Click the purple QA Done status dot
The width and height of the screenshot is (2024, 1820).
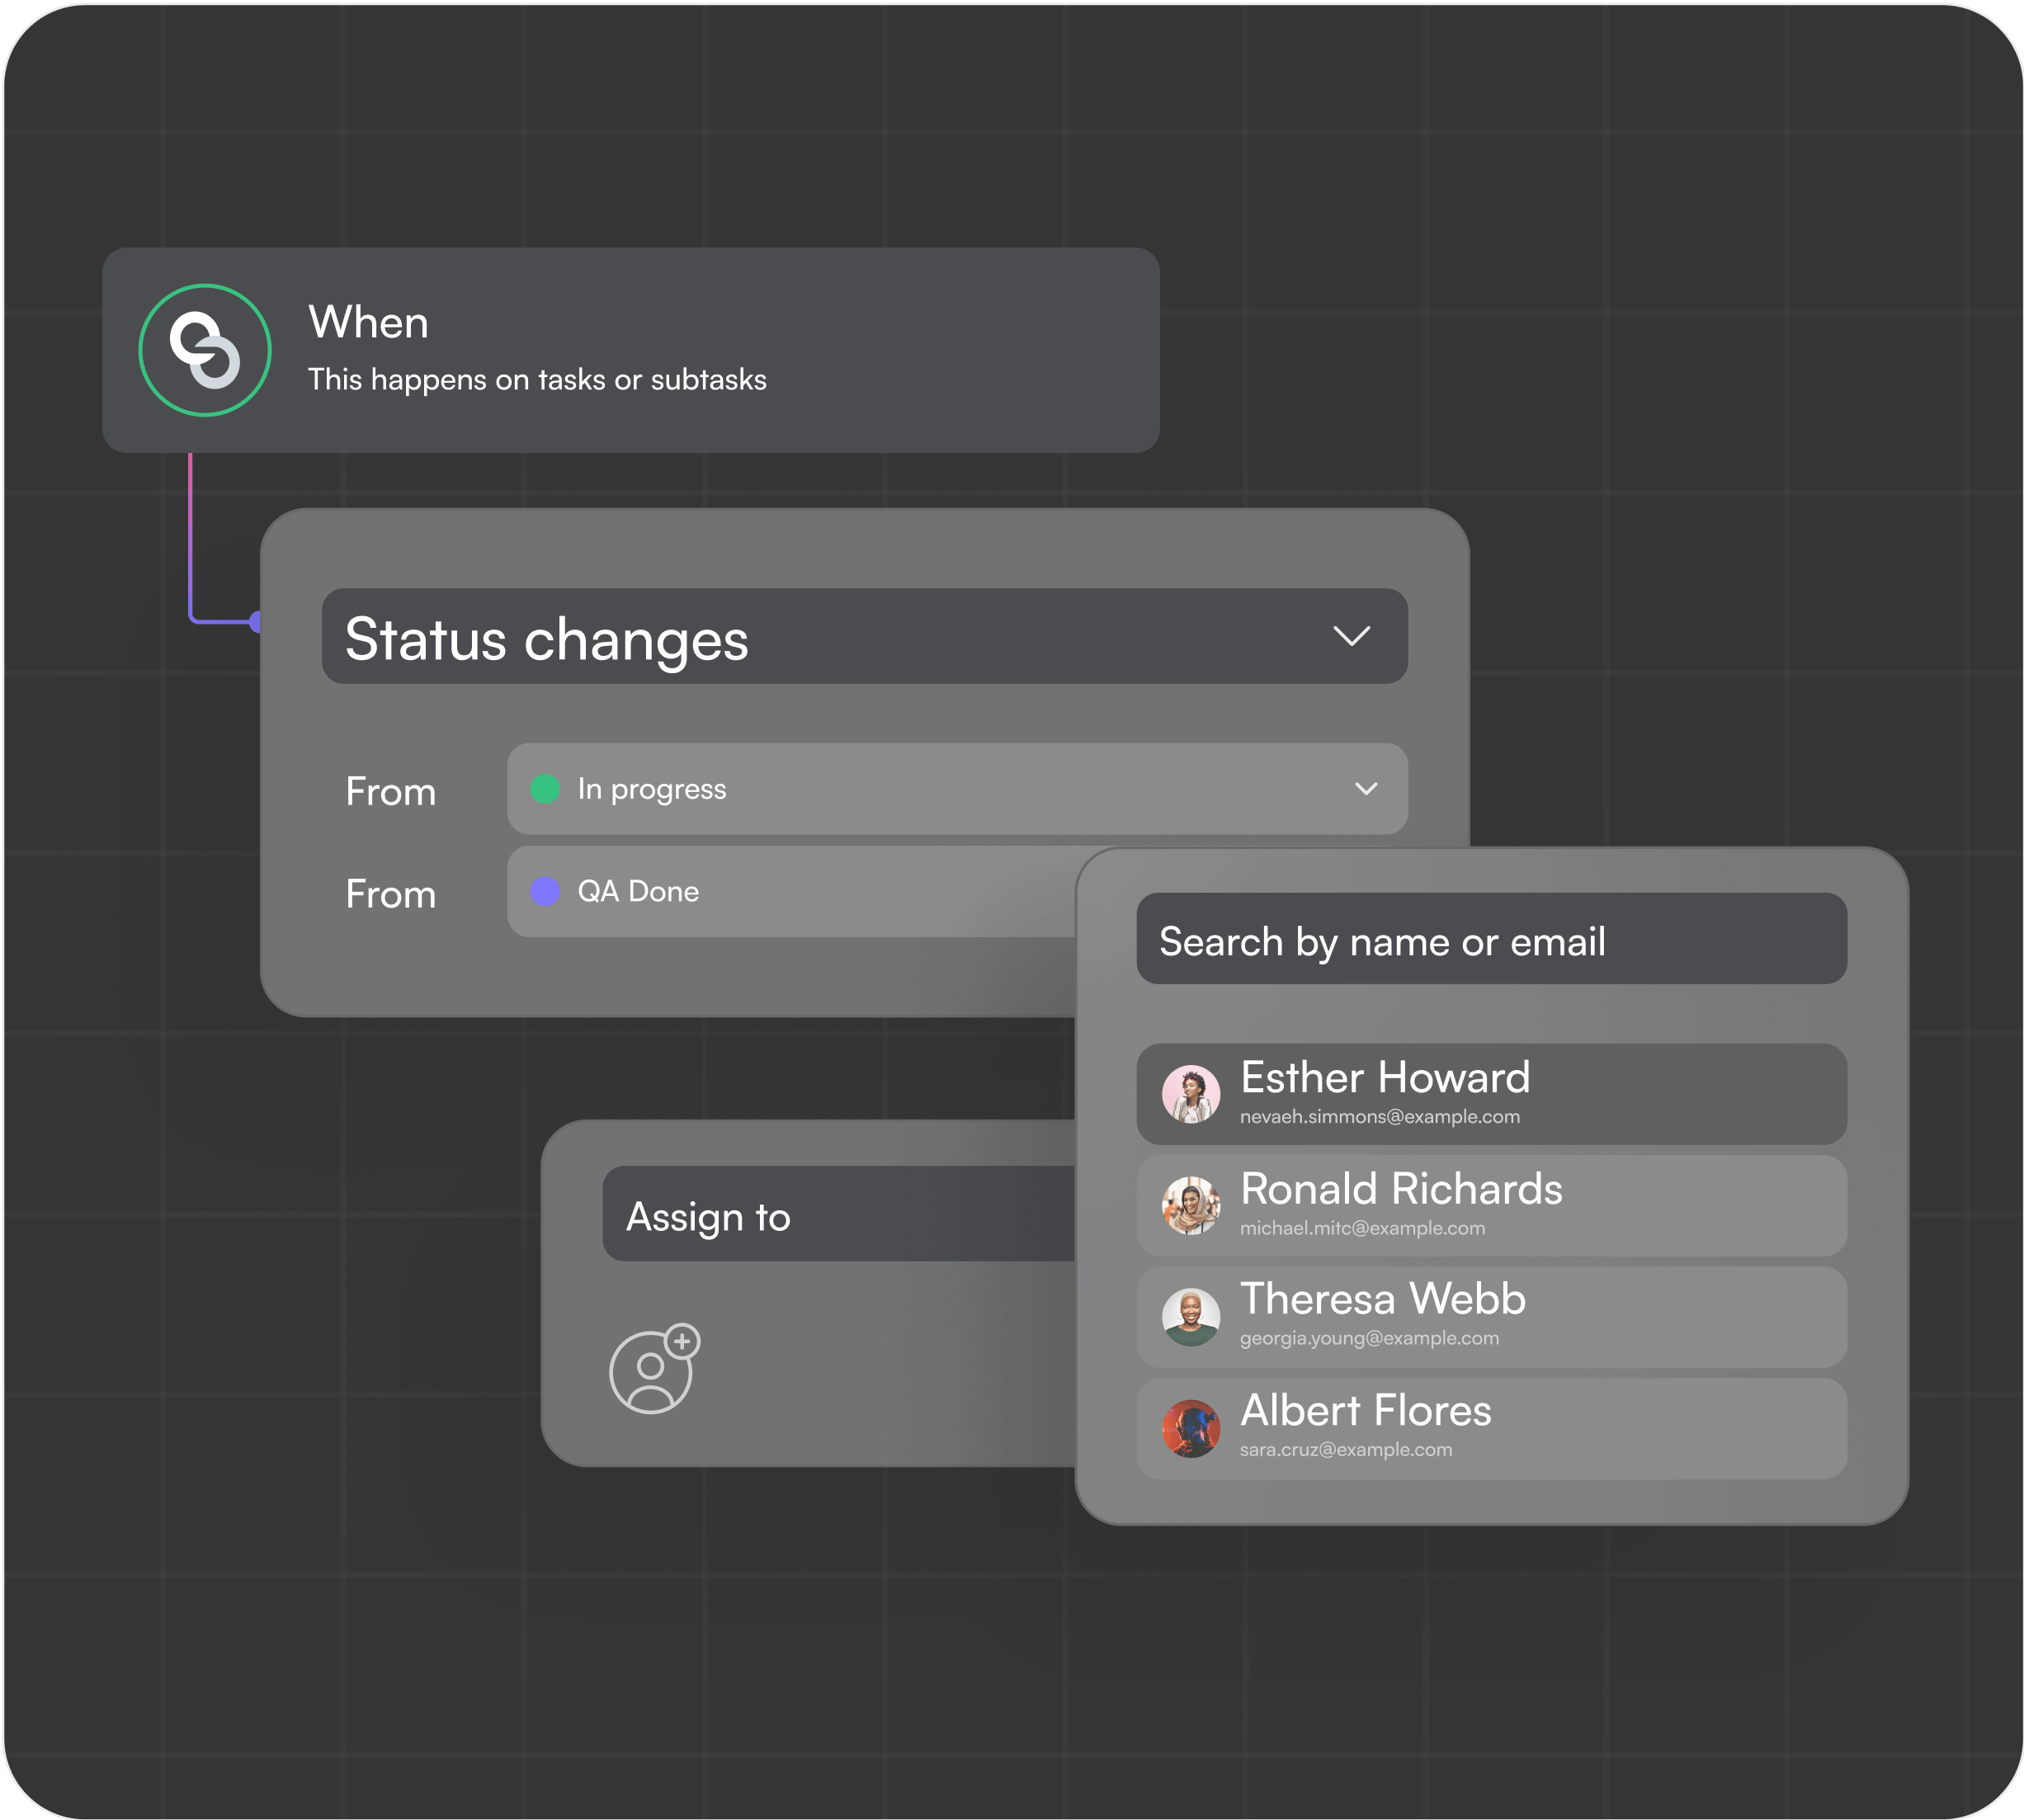point(545,891)
